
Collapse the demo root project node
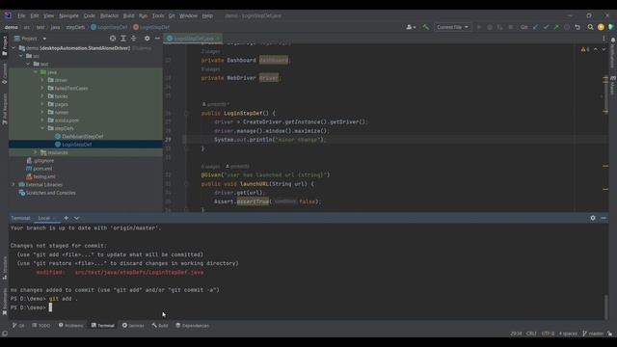[x=14, y=48]
